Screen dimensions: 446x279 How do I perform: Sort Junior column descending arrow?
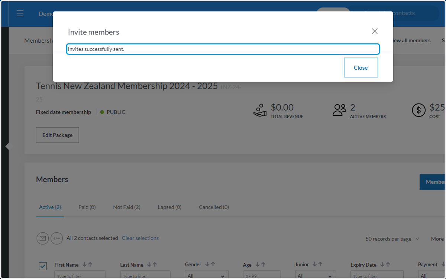point(314,265)
